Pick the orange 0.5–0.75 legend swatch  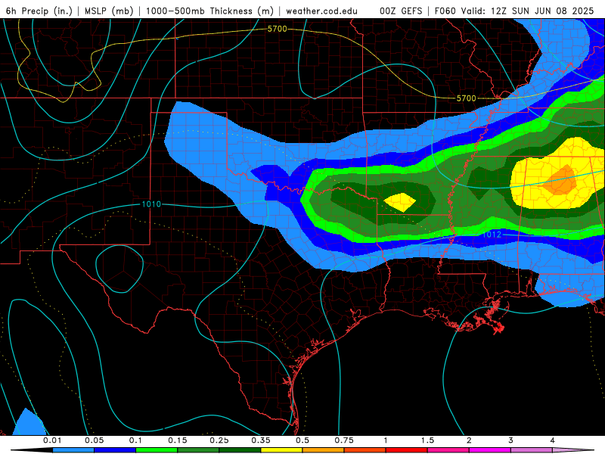pyautogui.click(x=324, y=450)
